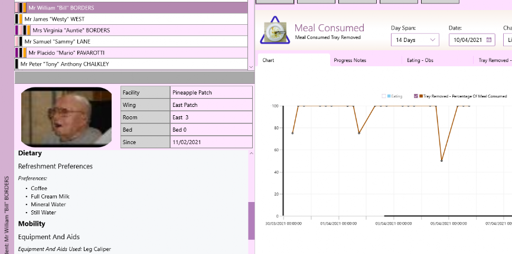512x254 pixels.
Task: Click the Date field showing 10/04/2021
Action: (x=472, y=40)
